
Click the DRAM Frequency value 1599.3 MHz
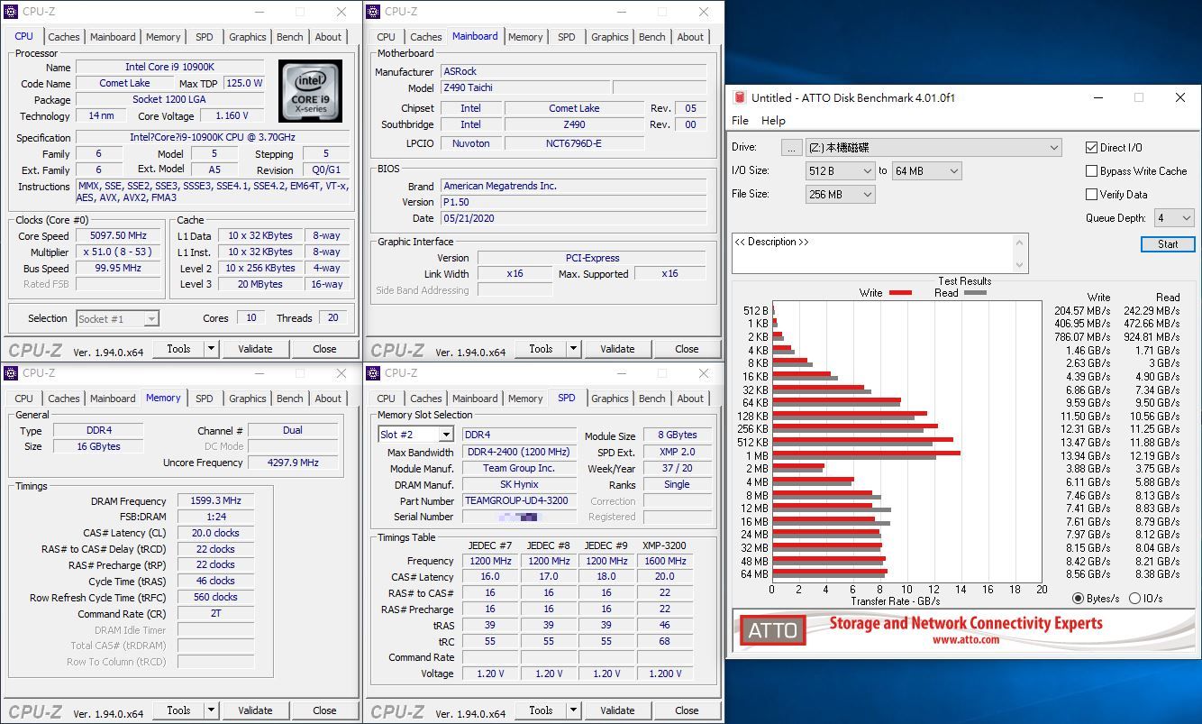pyautogui.click(x=215, y=501)
